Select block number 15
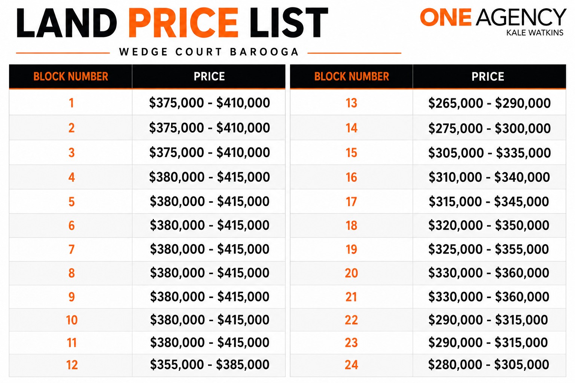Image resolution: width=575 pixels, height=383 pixels. [x=352, y=153]
